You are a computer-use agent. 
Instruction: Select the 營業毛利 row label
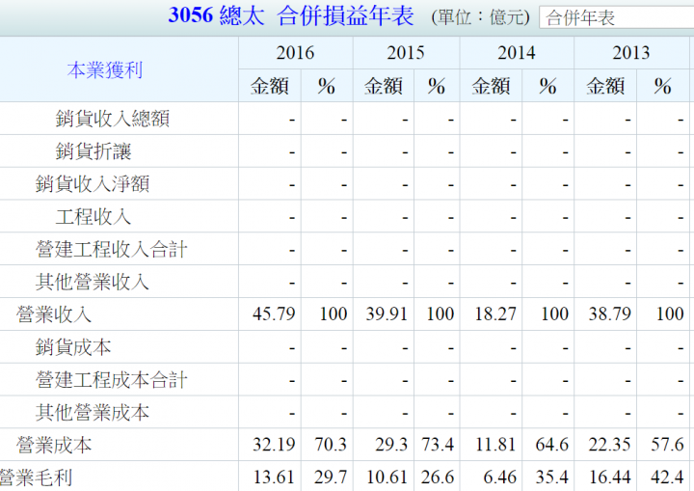click(x=36, y=477)
